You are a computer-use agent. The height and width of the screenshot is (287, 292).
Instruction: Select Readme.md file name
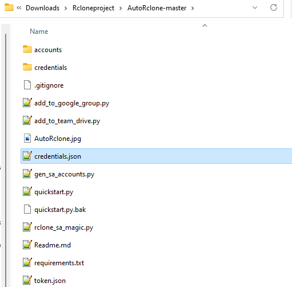[x=53, y=245]
